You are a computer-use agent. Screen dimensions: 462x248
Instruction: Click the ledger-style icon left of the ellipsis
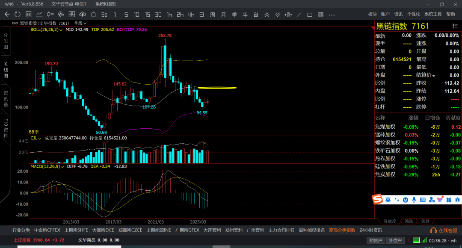(320, 15)
